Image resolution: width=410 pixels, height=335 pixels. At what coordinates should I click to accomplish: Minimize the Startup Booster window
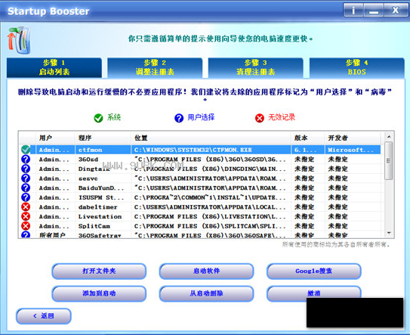374,11
